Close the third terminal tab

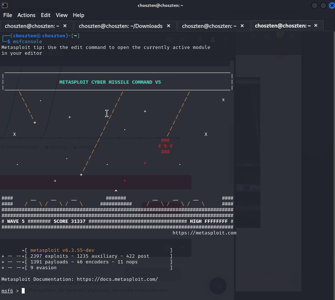click(242, 26)
